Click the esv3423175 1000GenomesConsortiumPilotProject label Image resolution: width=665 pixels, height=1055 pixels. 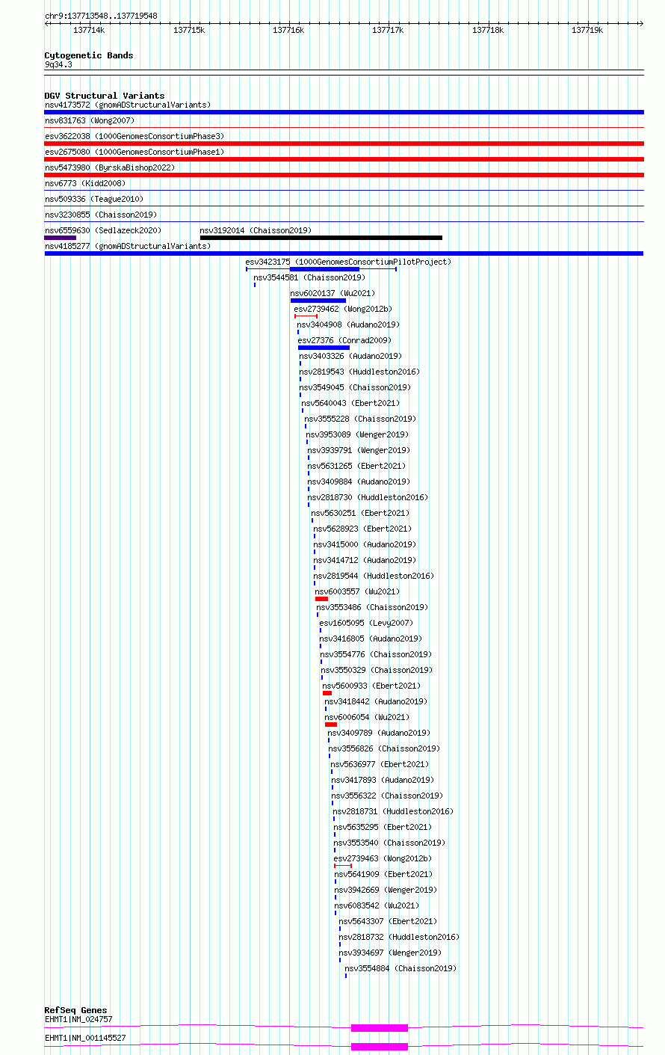pyautogui.click(x=349, y=262)
